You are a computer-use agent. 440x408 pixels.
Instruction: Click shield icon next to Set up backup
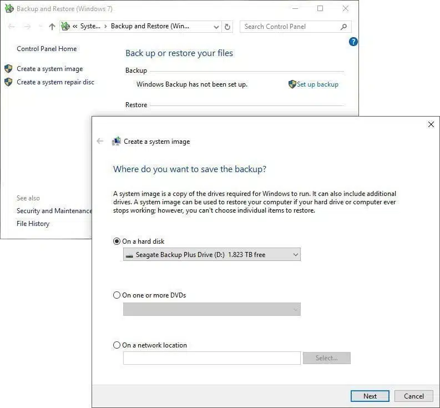[x=292, y=84]
